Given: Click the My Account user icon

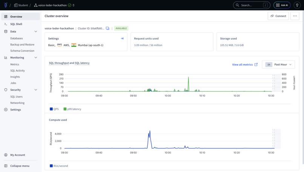Looking at the screenshot, I should click(x=6, y=155).
